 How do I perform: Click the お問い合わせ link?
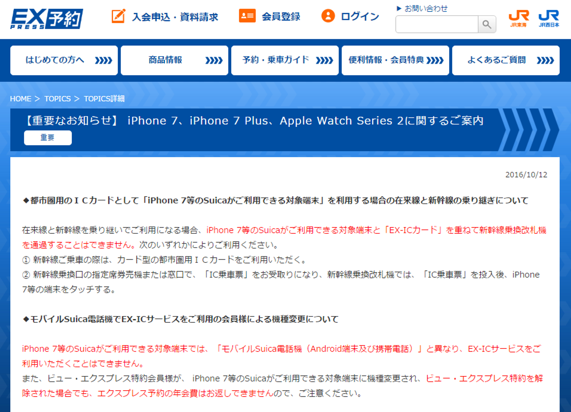point(426,8)
